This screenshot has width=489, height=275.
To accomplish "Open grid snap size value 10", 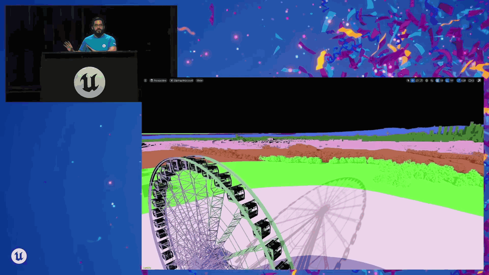I will point(441,80).
